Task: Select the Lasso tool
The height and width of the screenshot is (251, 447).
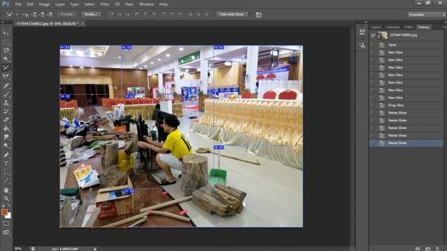Action: pos(6,51)
